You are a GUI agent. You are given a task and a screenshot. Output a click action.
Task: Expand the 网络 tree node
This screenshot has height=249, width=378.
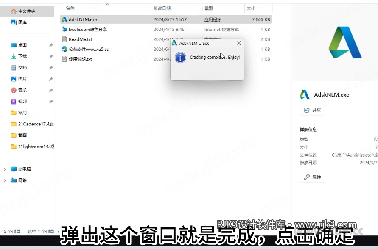tap(5, 180)
